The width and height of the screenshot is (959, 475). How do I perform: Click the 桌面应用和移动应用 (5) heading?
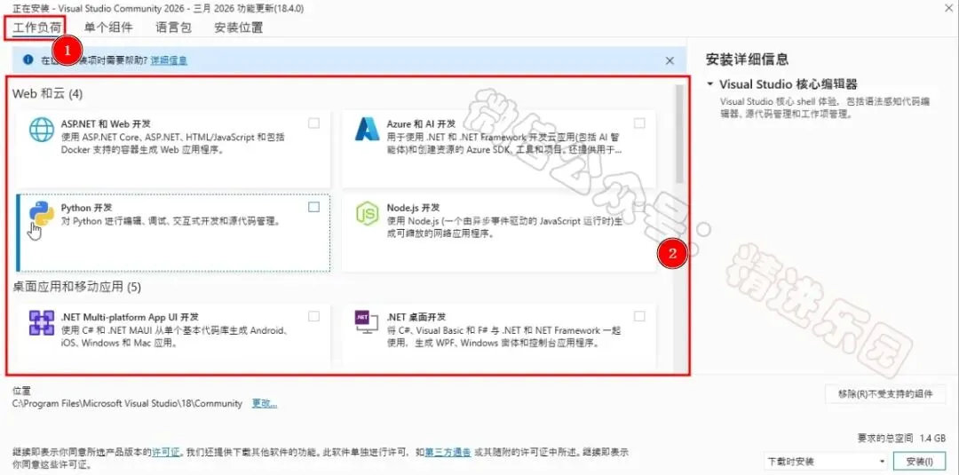pos(76,286)
